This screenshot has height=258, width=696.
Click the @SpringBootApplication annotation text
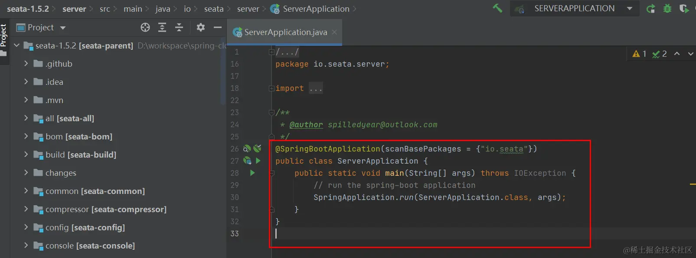click(328, 149)
